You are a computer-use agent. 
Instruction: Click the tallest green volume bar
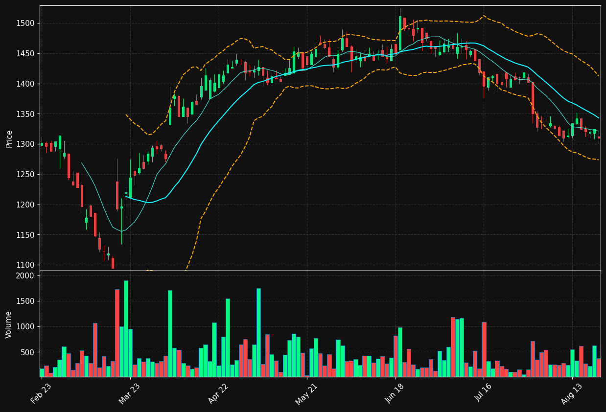[126, 328]
